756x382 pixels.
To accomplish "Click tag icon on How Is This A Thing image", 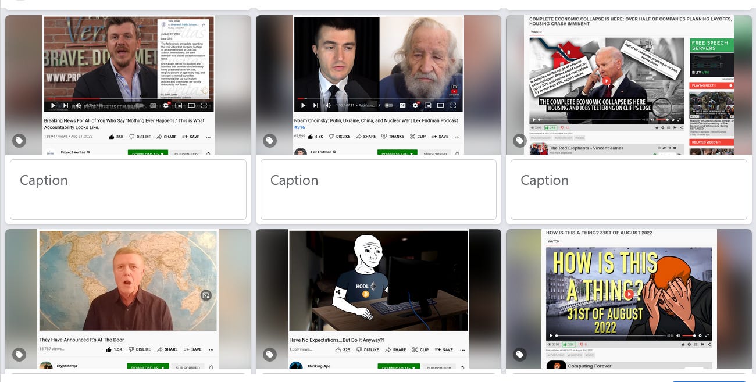I will (520, 355).
